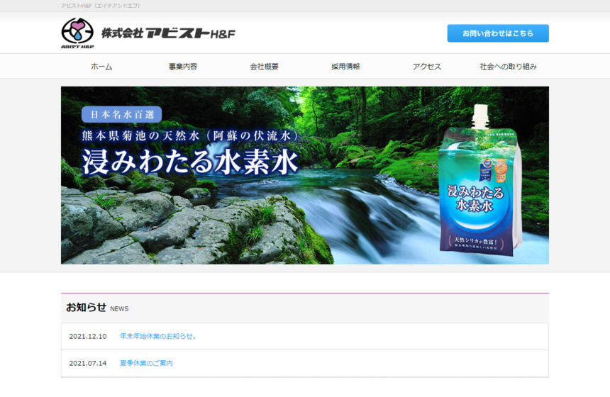
Task: Go to the ホーム menu item
Action: [x=101, y=67]
